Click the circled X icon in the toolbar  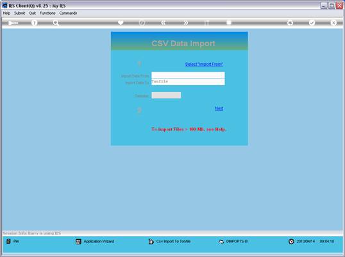(x=333, y=22)
